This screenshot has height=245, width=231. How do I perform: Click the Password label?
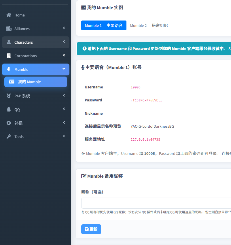point(93,100)
